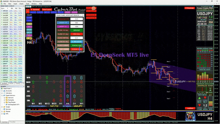The image size is (220, 124).
Task: Click the Expert Advisors icon
Action: click(4, 95)
